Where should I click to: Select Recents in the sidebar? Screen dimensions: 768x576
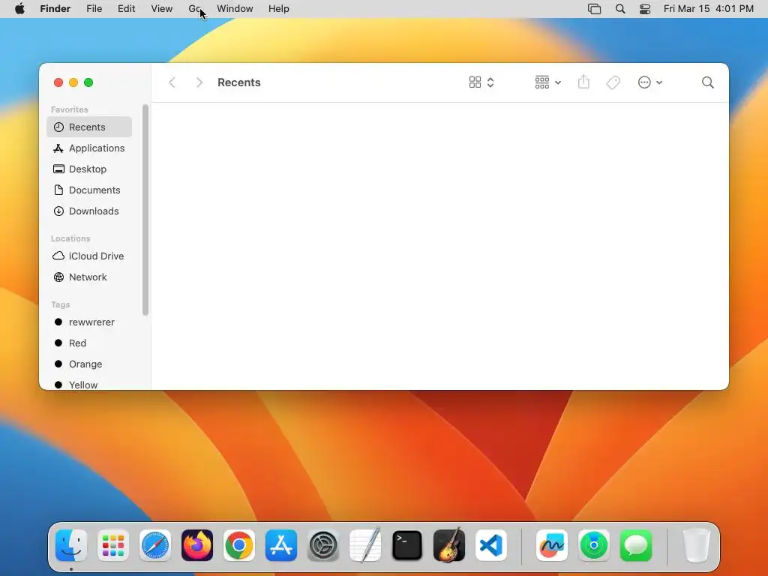89,127
